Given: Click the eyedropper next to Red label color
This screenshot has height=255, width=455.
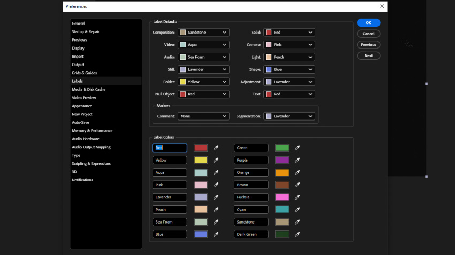Looking at the screenshot, I should click(216, 148).
